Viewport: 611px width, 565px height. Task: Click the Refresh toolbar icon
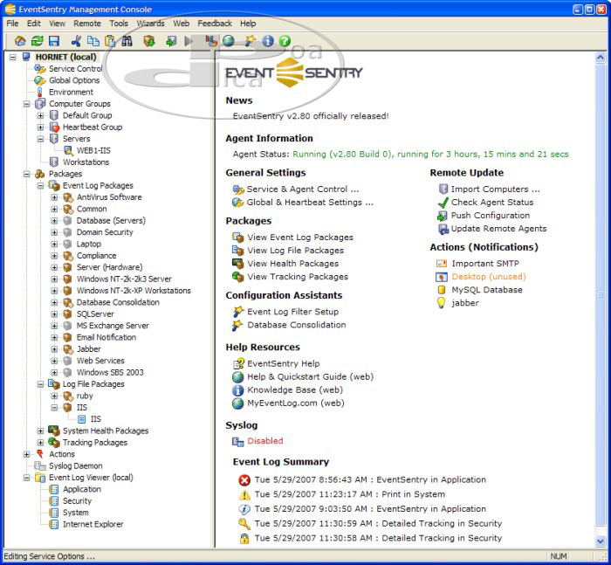click(37, 41)
